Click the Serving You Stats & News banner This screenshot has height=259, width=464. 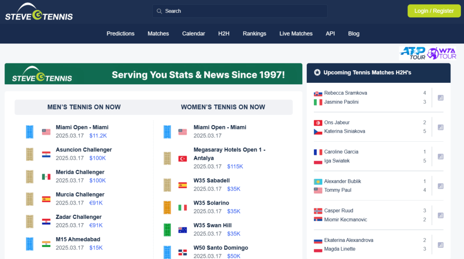click(x=153, y=74)
